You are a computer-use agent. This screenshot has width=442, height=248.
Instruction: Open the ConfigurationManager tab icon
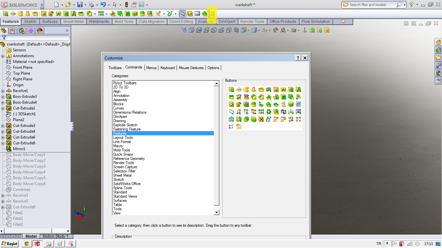(22, 31)
